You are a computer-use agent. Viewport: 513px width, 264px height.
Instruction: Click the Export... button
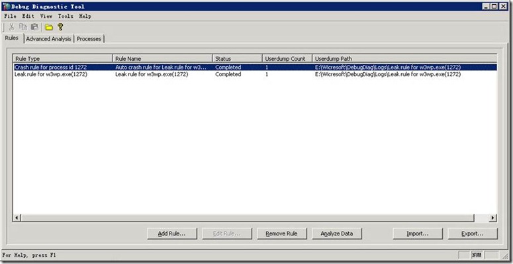tap(473, 234)
